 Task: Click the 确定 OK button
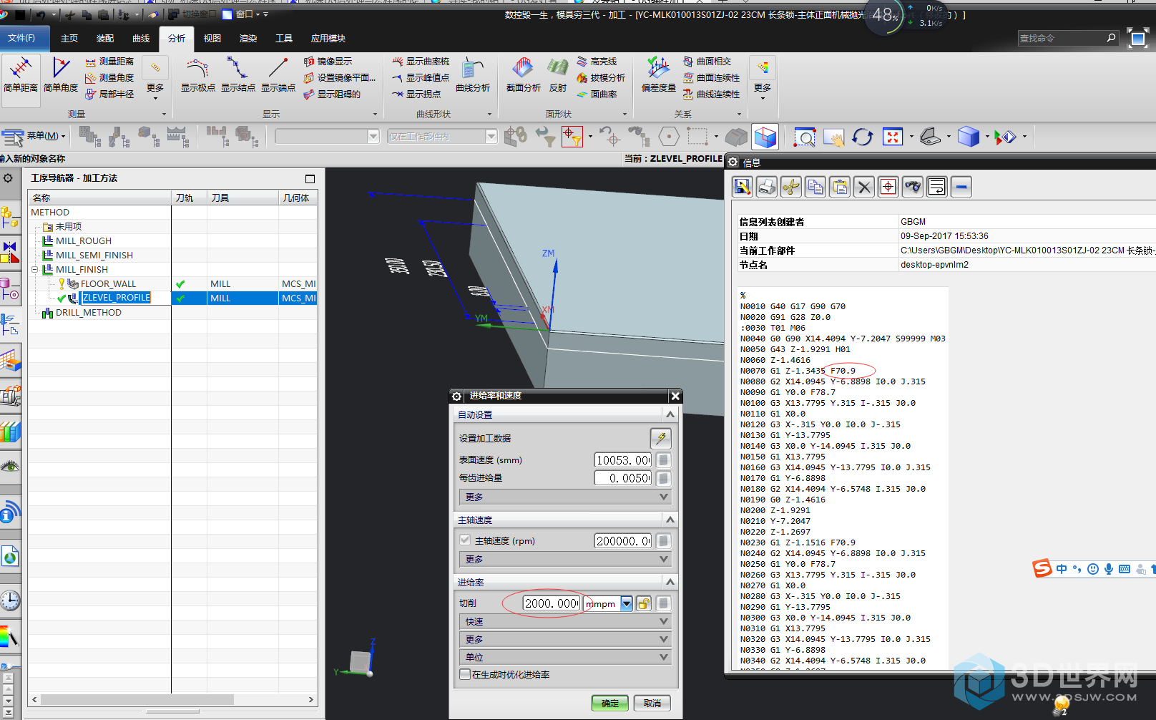point(609,703)
